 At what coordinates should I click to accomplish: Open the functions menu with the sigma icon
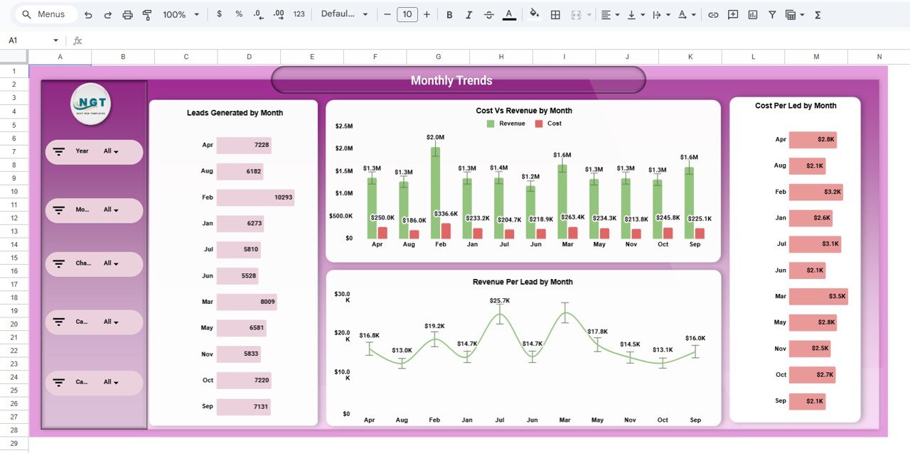tap(817, 13)
